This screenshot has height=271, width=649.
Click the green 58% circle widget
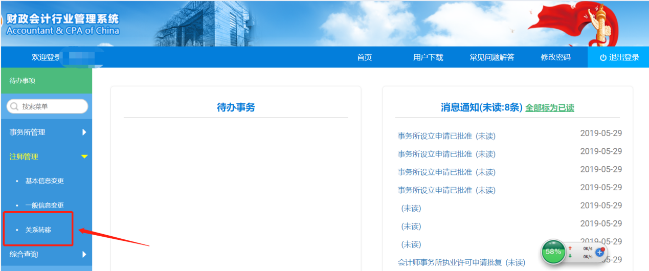[553, 252]
